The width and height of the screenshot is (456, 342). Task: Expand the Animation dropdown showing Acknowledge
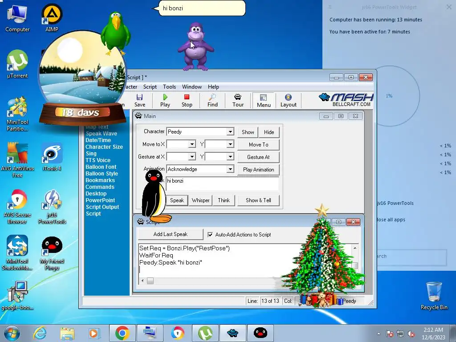point(230,169)
